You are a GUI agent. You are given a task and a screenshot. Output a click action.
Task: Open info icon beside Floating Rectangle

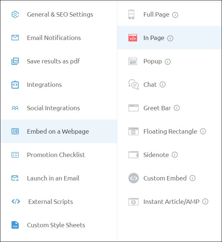pos(203,131)
